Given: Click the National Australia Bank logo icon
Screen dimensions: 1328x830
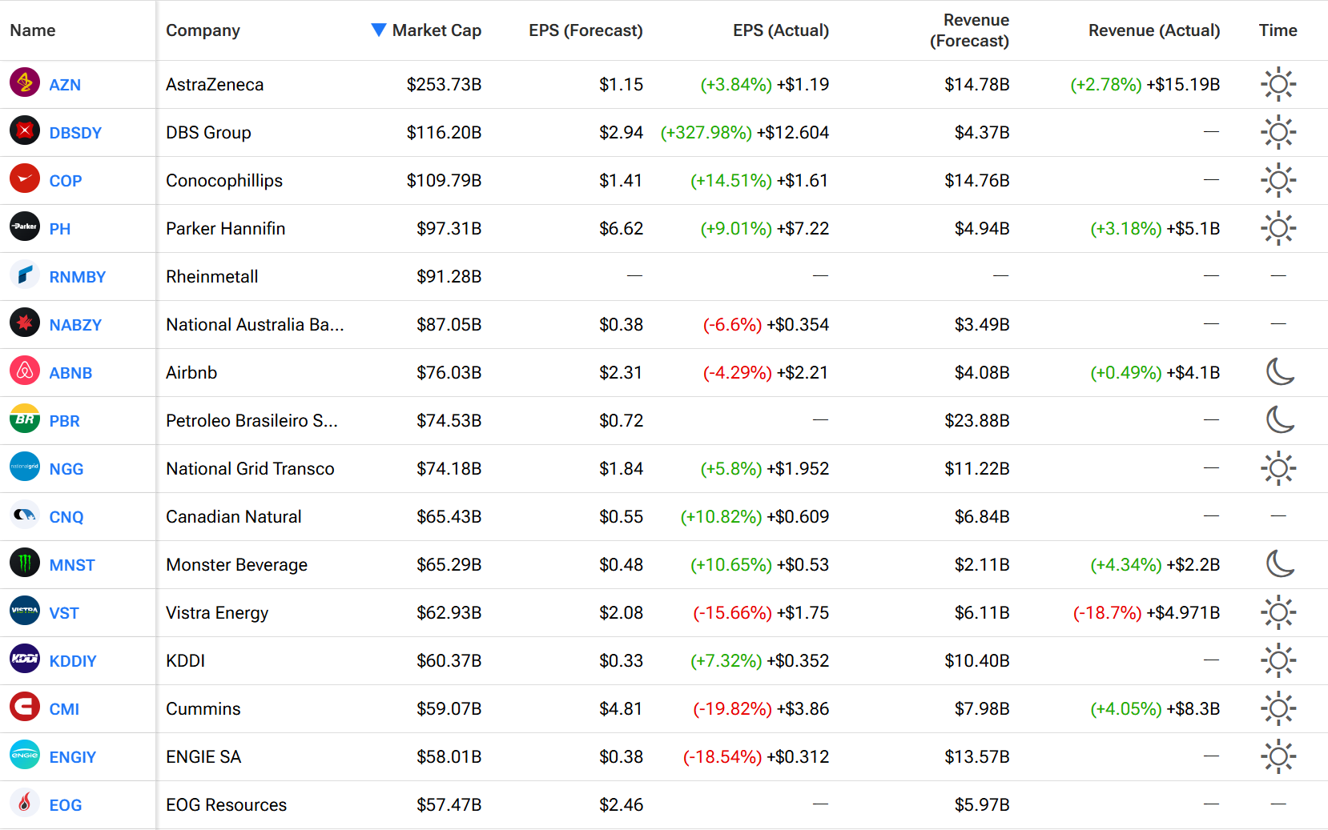Looking at the screenshot, I should tap(25, 323).
